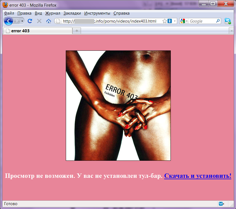Click the magnifier search icon
Viewport: 236px width, 209px height.
click(x=218, y=21)
